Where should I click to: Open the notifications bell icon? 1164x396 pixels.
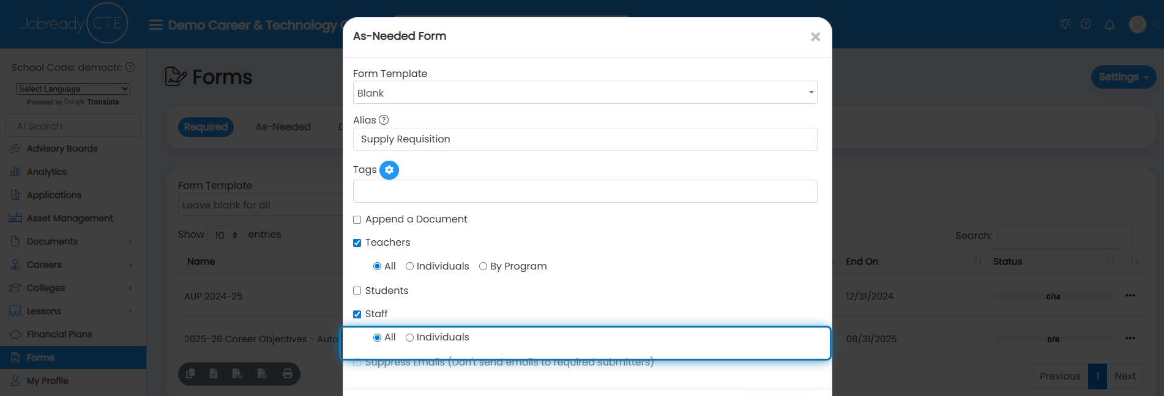(1109, 24)
